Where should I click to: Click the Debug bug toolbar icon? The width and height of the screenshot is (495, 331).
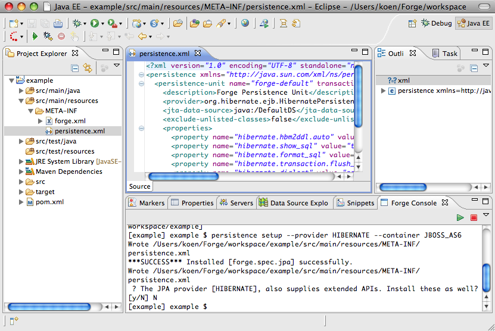pos(77,23)
